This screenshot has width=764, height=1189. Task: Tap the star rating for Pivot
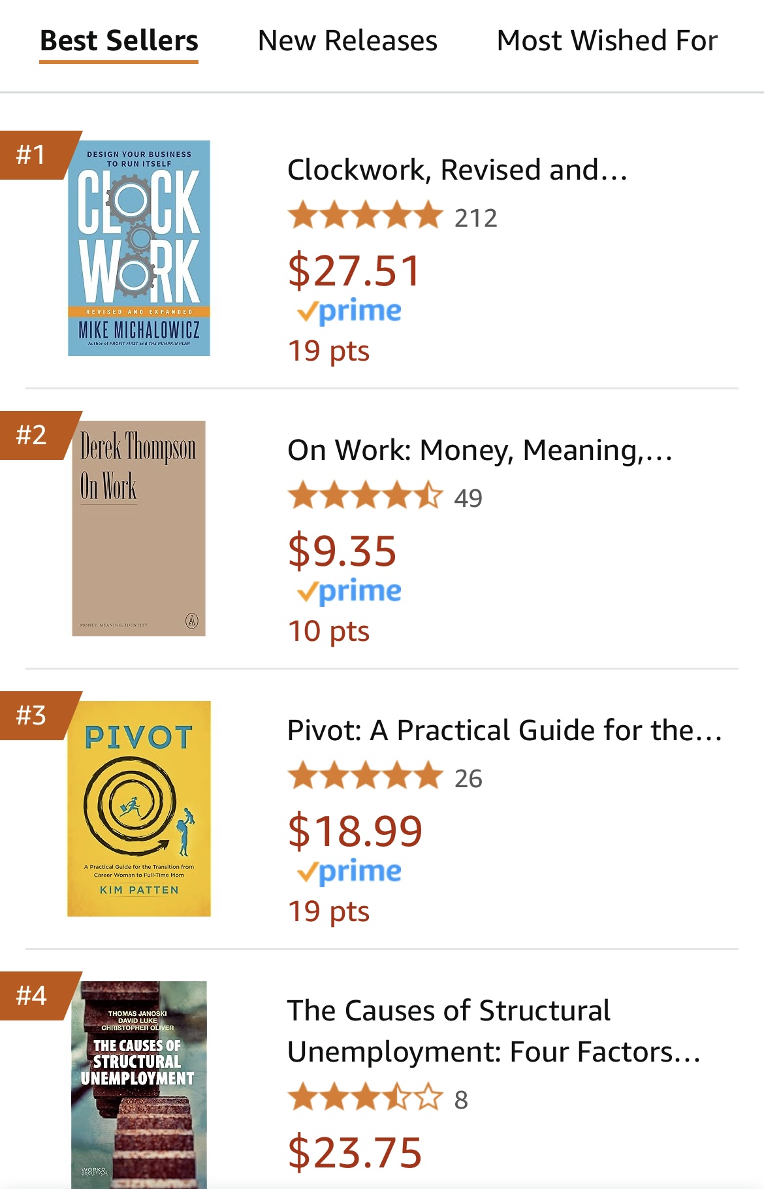pyautogui.click(x=365, y=777)
